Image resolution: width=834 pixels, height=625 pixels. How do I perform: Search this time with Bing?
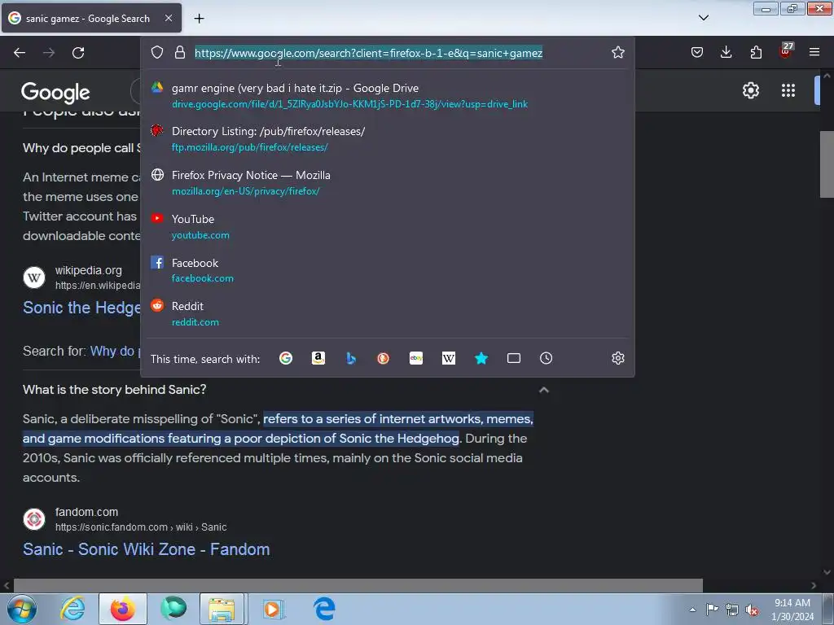pos(350,358)
